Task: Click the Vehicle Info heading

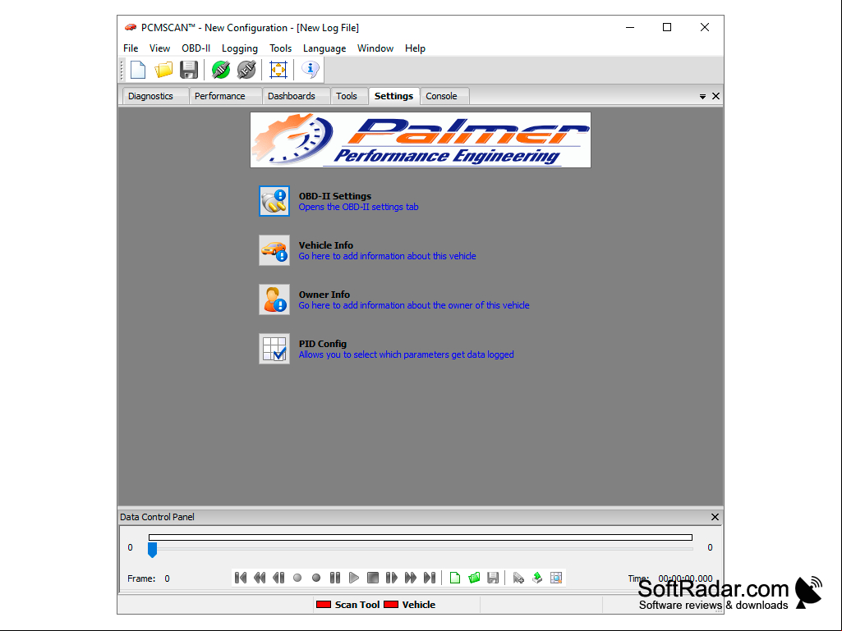Action: tap(326, 245)
